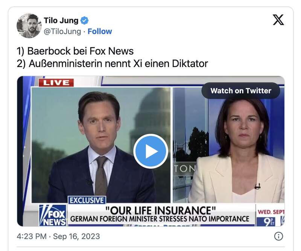The height and width of the screenshot is (251, 301).
Task: Play the embedded Fox News video
Action: click(x=151, y=151)
